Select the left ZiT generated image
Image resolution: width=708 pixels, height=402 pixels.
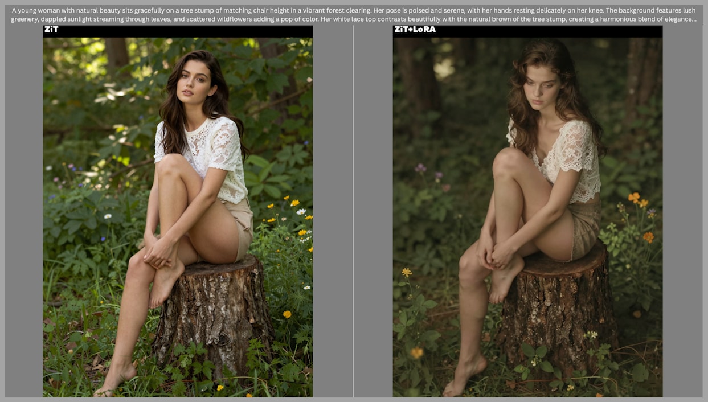tap(178, 216)
